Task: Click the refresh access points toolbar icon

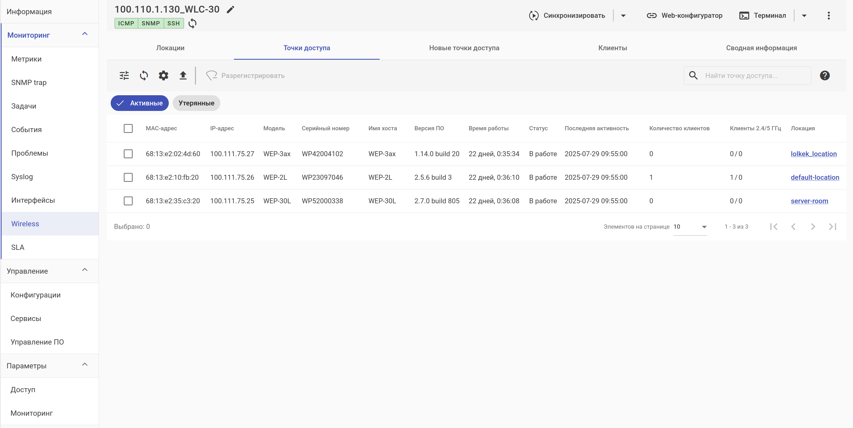Action: click(144, 75)
